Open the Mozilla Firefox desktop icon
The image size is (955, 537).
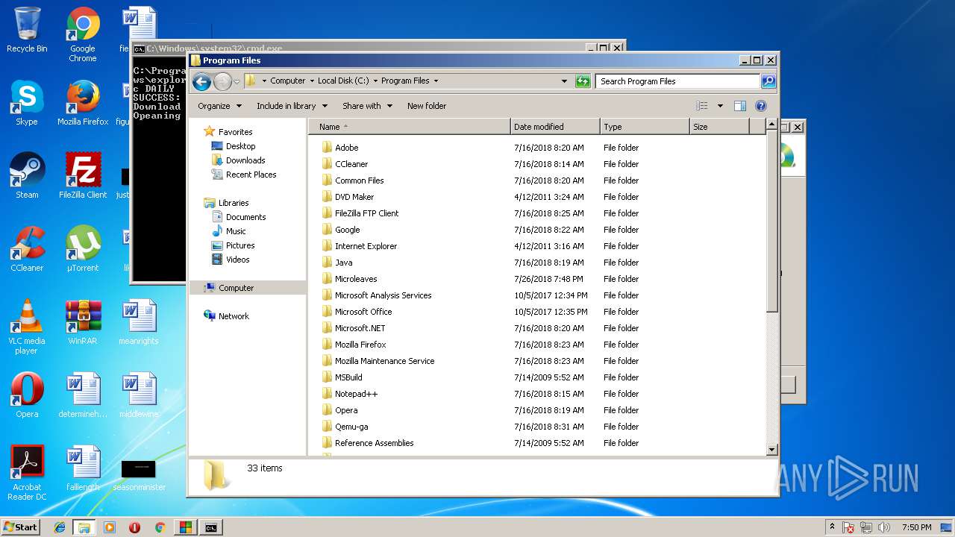[83, 103]
